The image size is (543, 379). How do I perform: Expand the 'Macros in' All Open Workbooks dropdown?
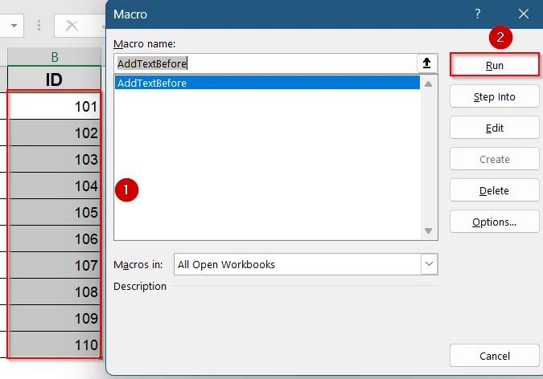429,264
